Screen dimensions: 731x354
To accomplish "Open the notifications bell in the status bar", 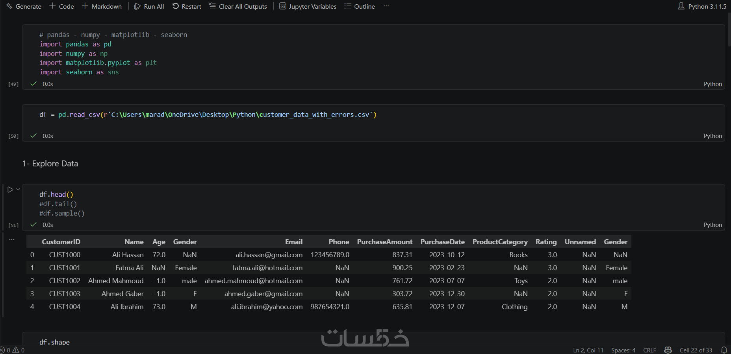I will point(724,350).
